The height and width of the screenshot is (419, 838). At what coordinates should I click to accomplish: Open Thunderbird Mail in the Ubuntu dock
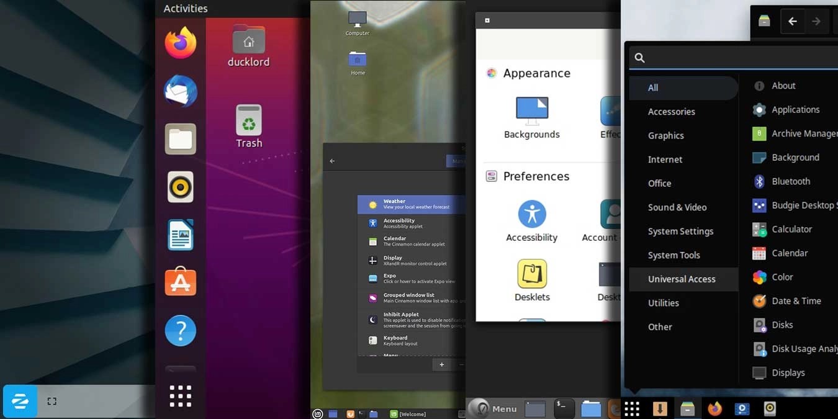point(181,91)
